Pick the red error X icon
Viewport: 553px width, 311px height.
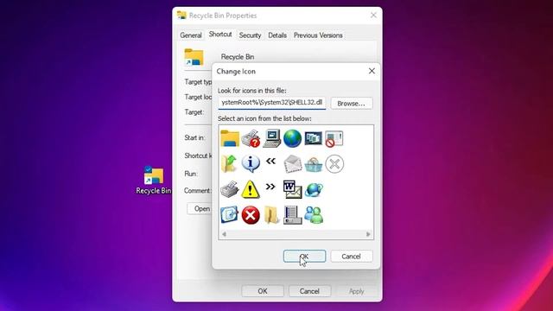click(251, 215)
